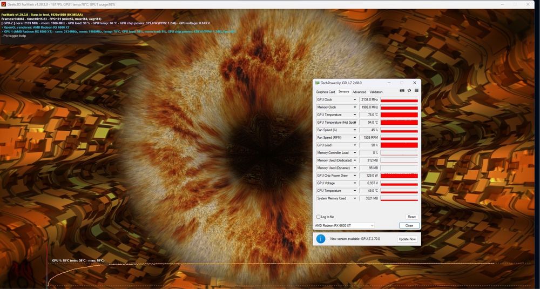The height and width of the screenshot is (289, 540).
Task: Click the CPU Temperature value 49.0 °C
Action: click(x=369, y=191)
